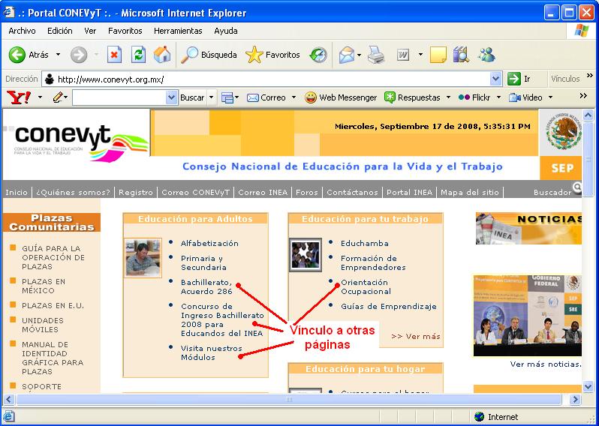Expand the address bar dropdown arrow

pyautogui.click(x=495, y=79)
